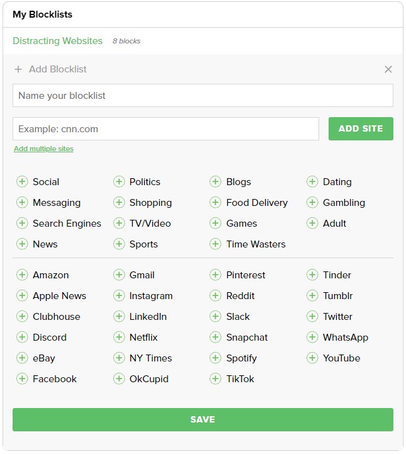The height and width of the screenshot is (454, 406).
Task: Toggle the Food Delivery category block
Action: [215, 203]
